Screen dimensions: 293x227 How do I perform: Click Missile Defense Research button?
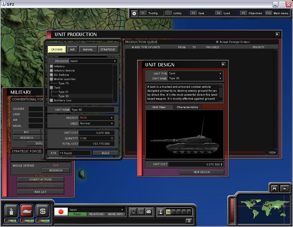click(56, 170)
